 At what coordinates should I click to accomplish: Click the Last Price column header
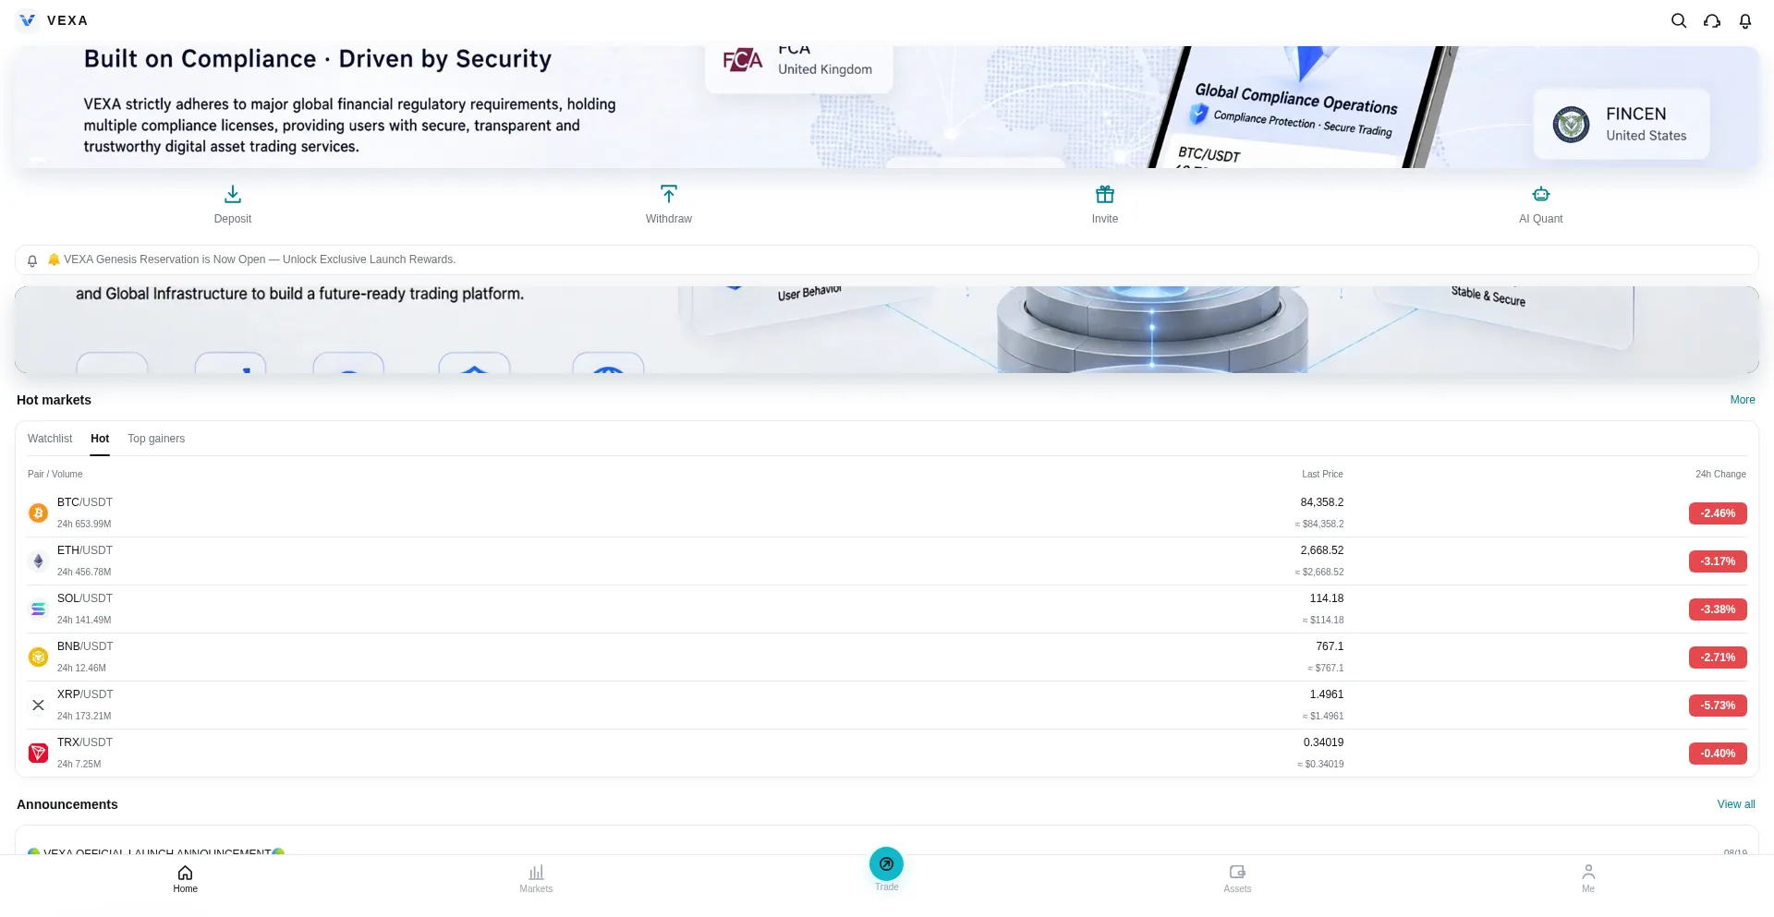[x=1322, y=475]
